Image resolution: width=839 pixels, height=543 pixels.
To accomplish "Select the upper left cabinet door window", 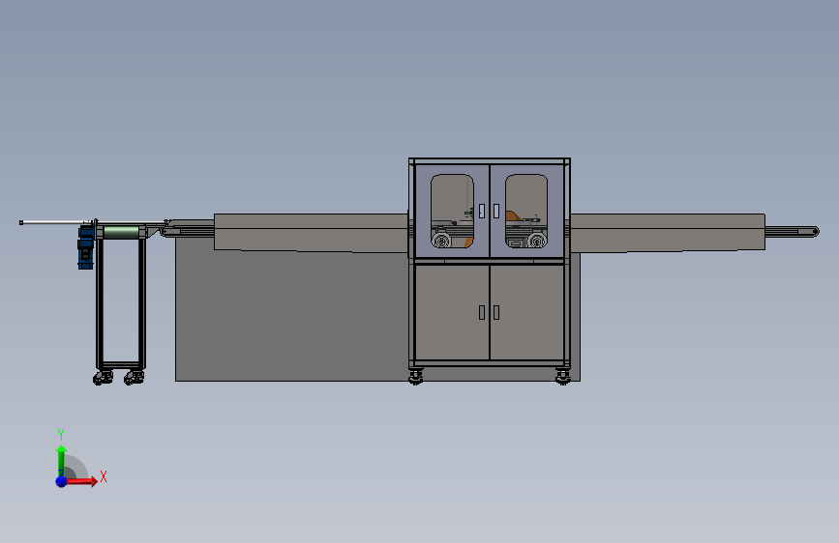I will (x=452, y=211).
